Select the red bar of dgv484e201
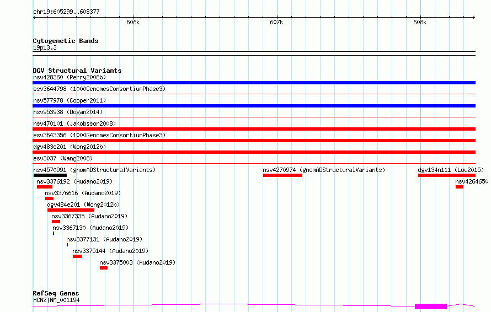The image size is (491, 312). pos(71,210)
